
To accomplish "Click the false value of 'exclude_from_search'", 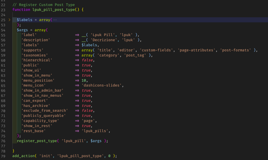I will (87, 111).
